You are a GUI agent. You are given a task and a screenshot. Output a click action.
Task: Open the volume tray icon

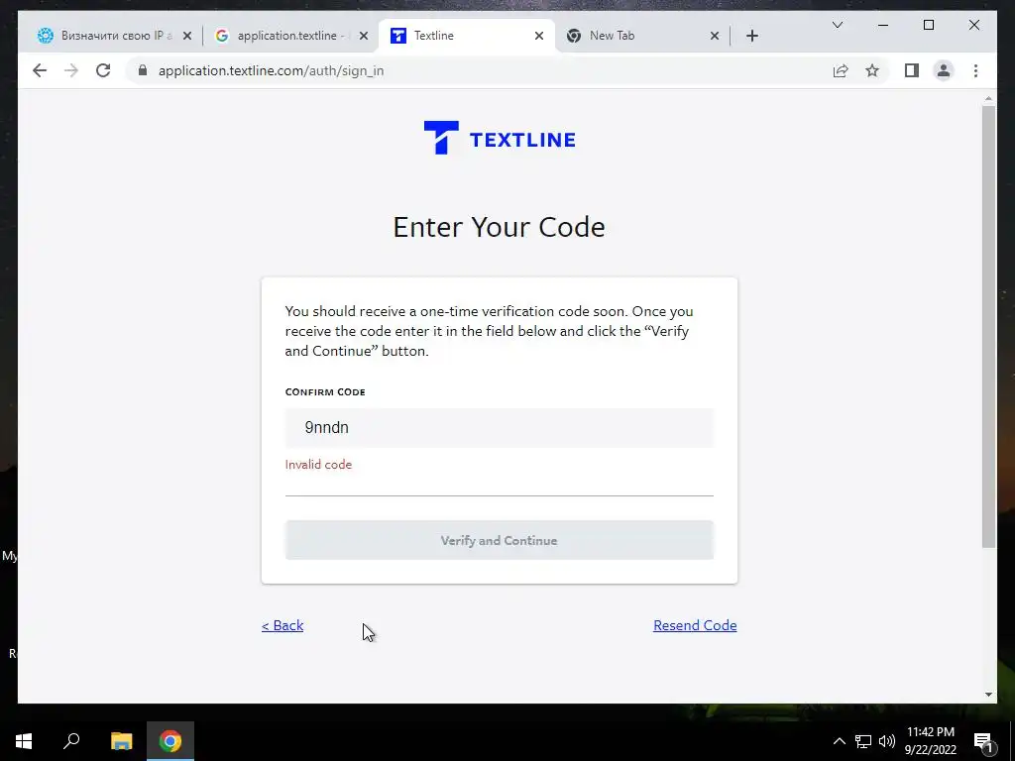[887, 741]
